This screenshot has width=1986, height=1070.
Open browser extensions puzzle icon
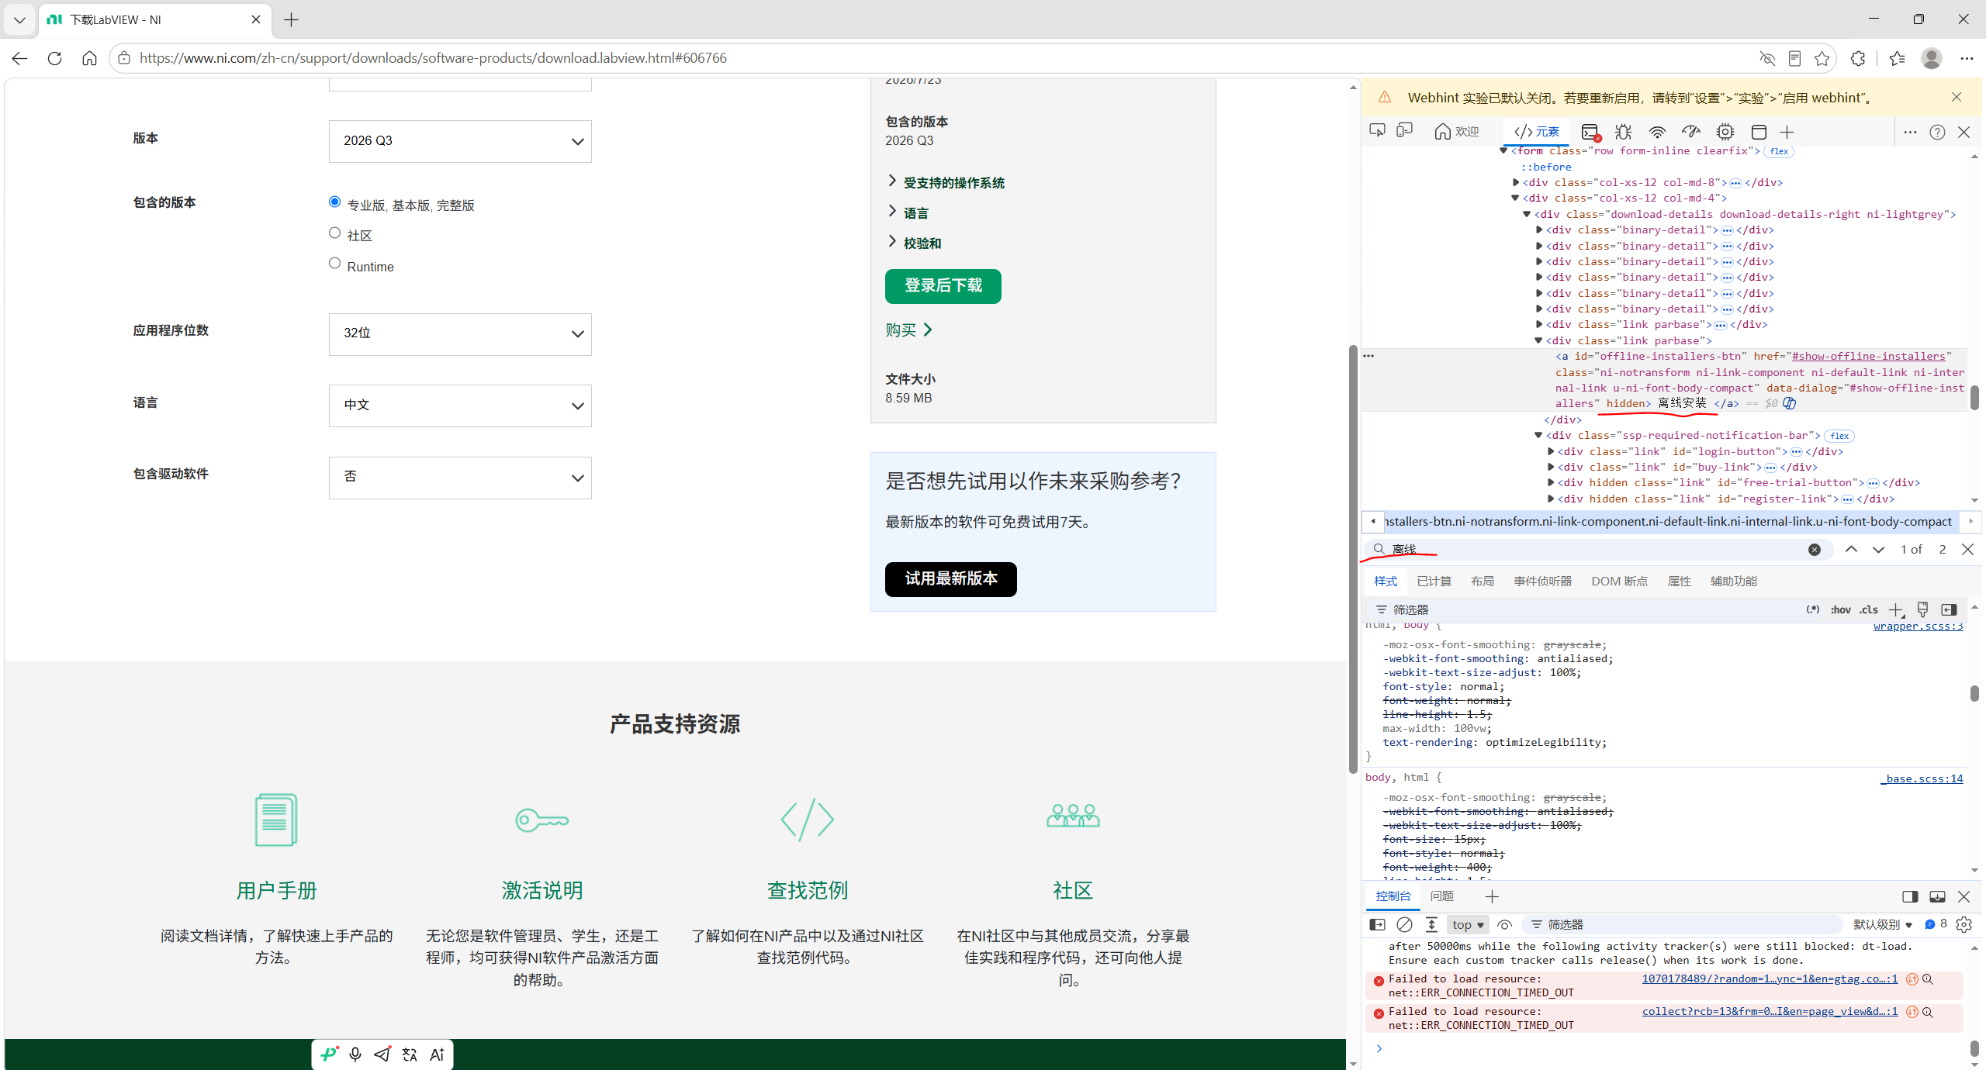pyautogui.click(x=1858, y=58)
